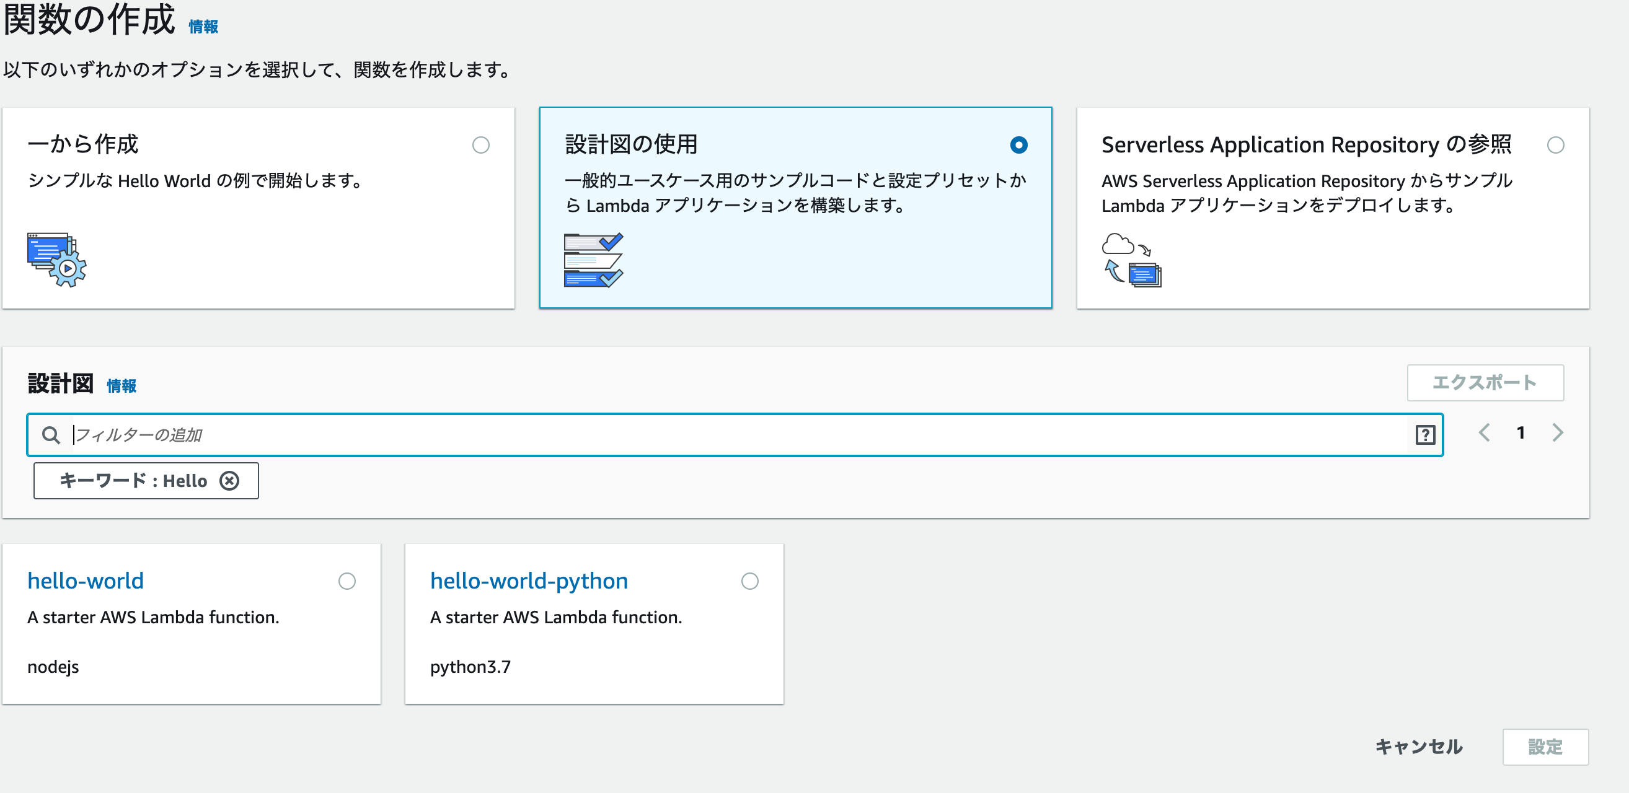1629x793 pixels.
Task: Choose the hello-world-python blueprint radio button
Action: [x=749, y=581]
